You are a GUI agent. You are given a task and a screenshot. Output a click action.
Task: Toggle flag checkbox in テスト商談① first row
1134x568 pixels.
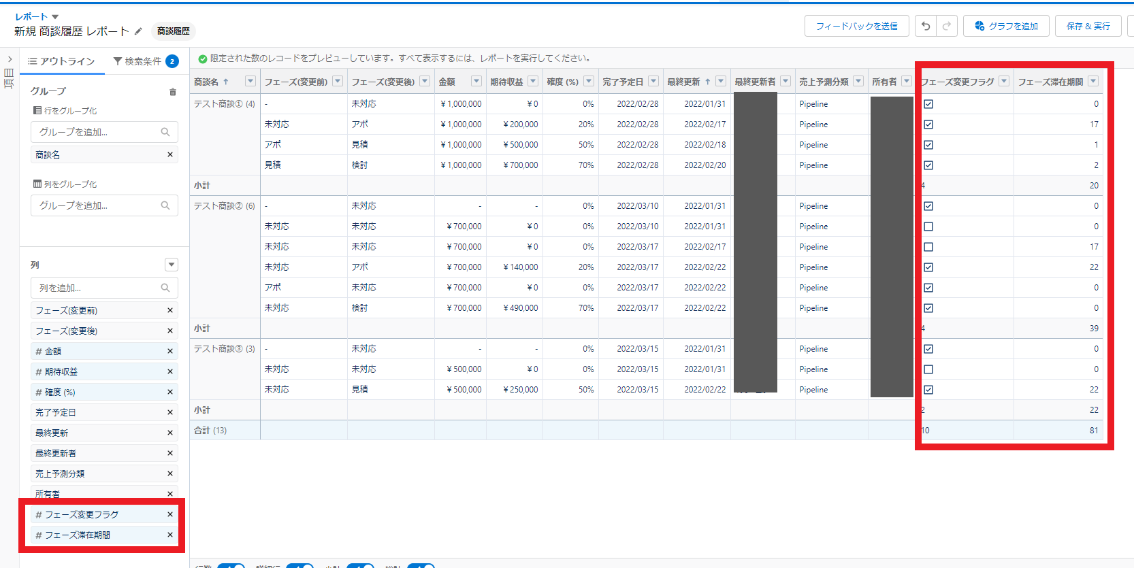click(928, 104)
